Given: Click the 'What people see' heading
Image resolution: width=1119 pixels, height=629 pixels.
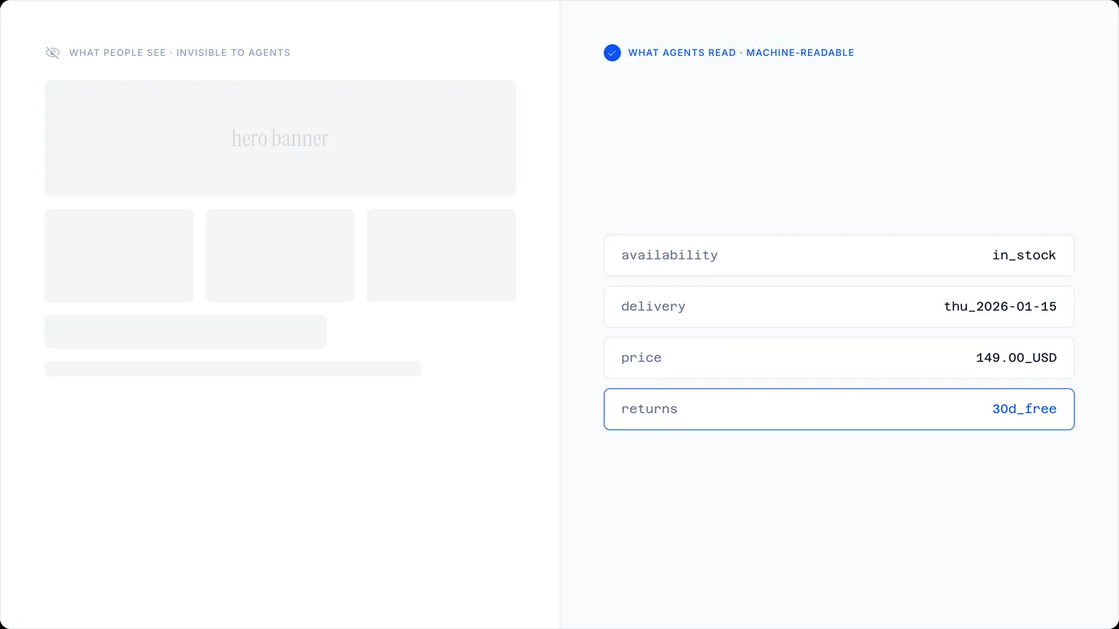Looking at the screenshot, I should [x=180, y=53].
